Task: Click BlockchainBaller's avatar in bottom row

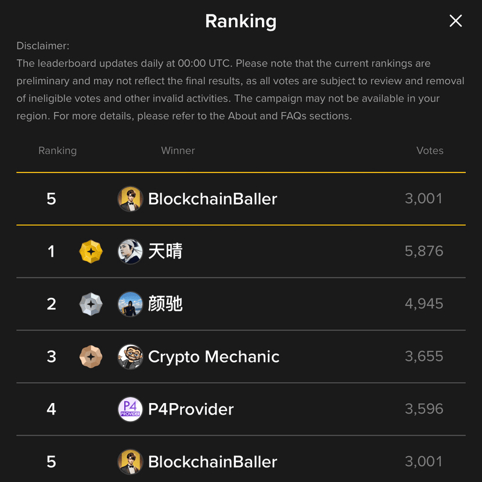Action: (130, 462)
